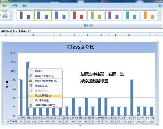Choose the red chart style thumbnail
This screenshot has width=163, height=129.
pyautogui.click(x=78, y=15)
